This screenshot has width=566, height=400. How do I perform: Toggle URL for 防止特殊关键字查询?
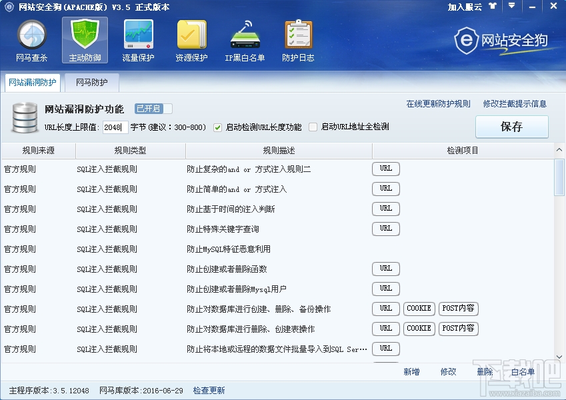coord(386,229)
